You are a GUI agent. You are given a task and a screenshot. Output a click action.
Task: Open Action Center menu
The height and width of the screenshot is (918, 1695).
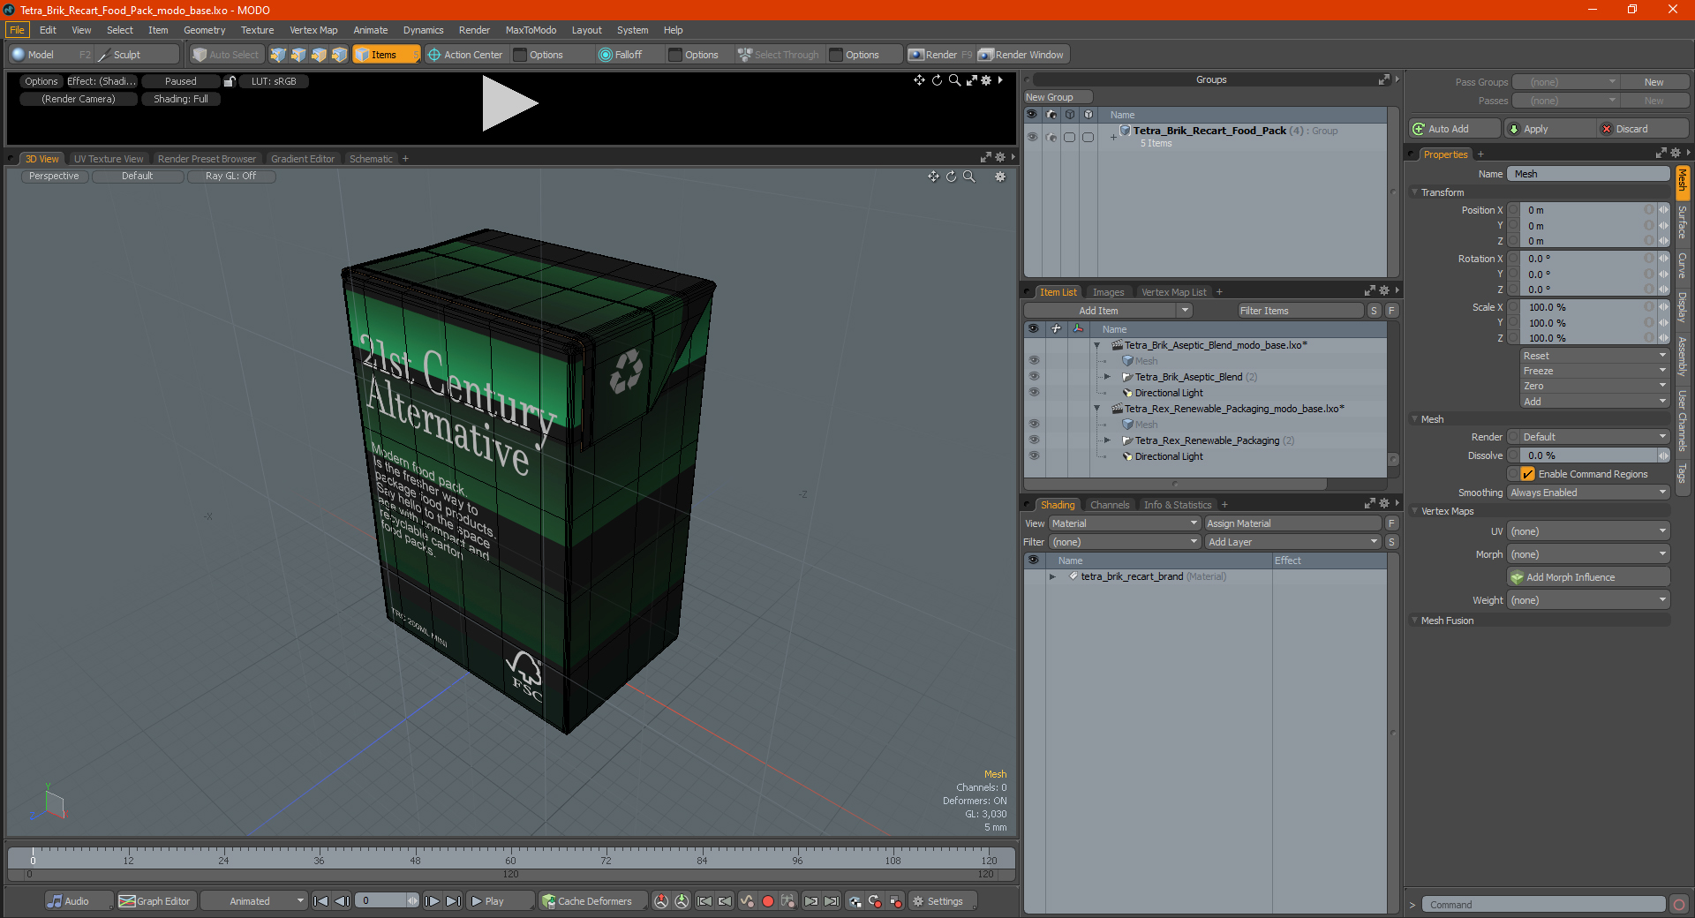465,55
